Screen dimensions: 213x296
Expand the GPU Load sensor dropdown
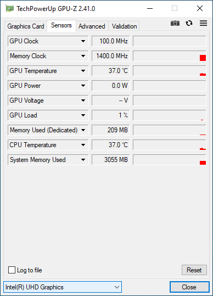(x=83, y=115)
